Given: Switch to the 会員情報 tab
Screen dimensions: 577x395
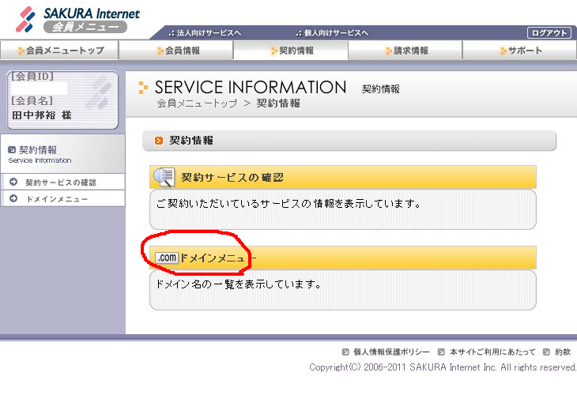Looking at the screenshot, I should [177, 51].
